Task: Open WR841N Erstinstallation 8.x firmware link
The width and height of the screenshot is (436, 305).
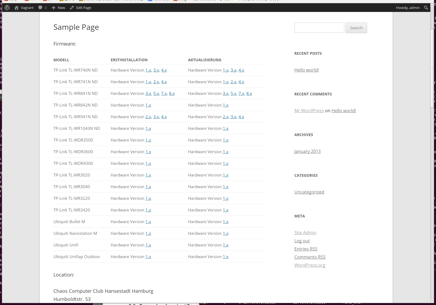Action: pyautogui.click(x=172, y=94)
